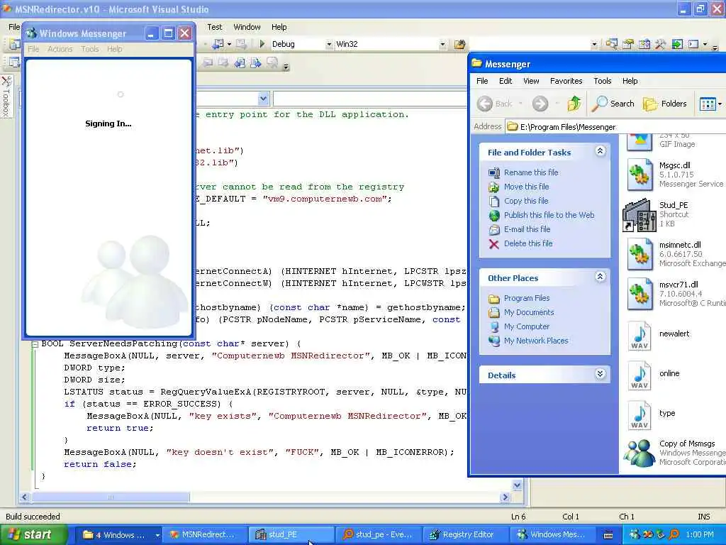The width and height of the screenshot is (726, 545).
Task: Open My Documents under Other Places
Action: (529, 312)
